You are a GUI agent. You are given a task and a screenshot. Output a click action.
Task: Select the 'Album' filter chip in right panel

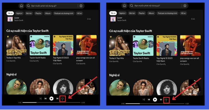click(x=151, y=13)
